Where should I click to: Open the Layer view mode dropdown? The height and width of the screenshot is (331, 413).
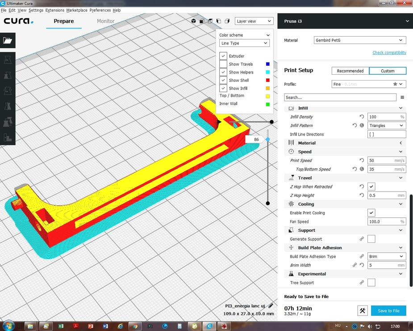tap(254, 21)
